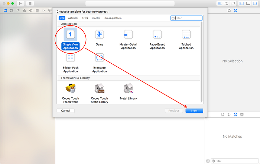Choose the Metal Library template
The height and width of the screenshot is (164, 260).
click(129, 91)
